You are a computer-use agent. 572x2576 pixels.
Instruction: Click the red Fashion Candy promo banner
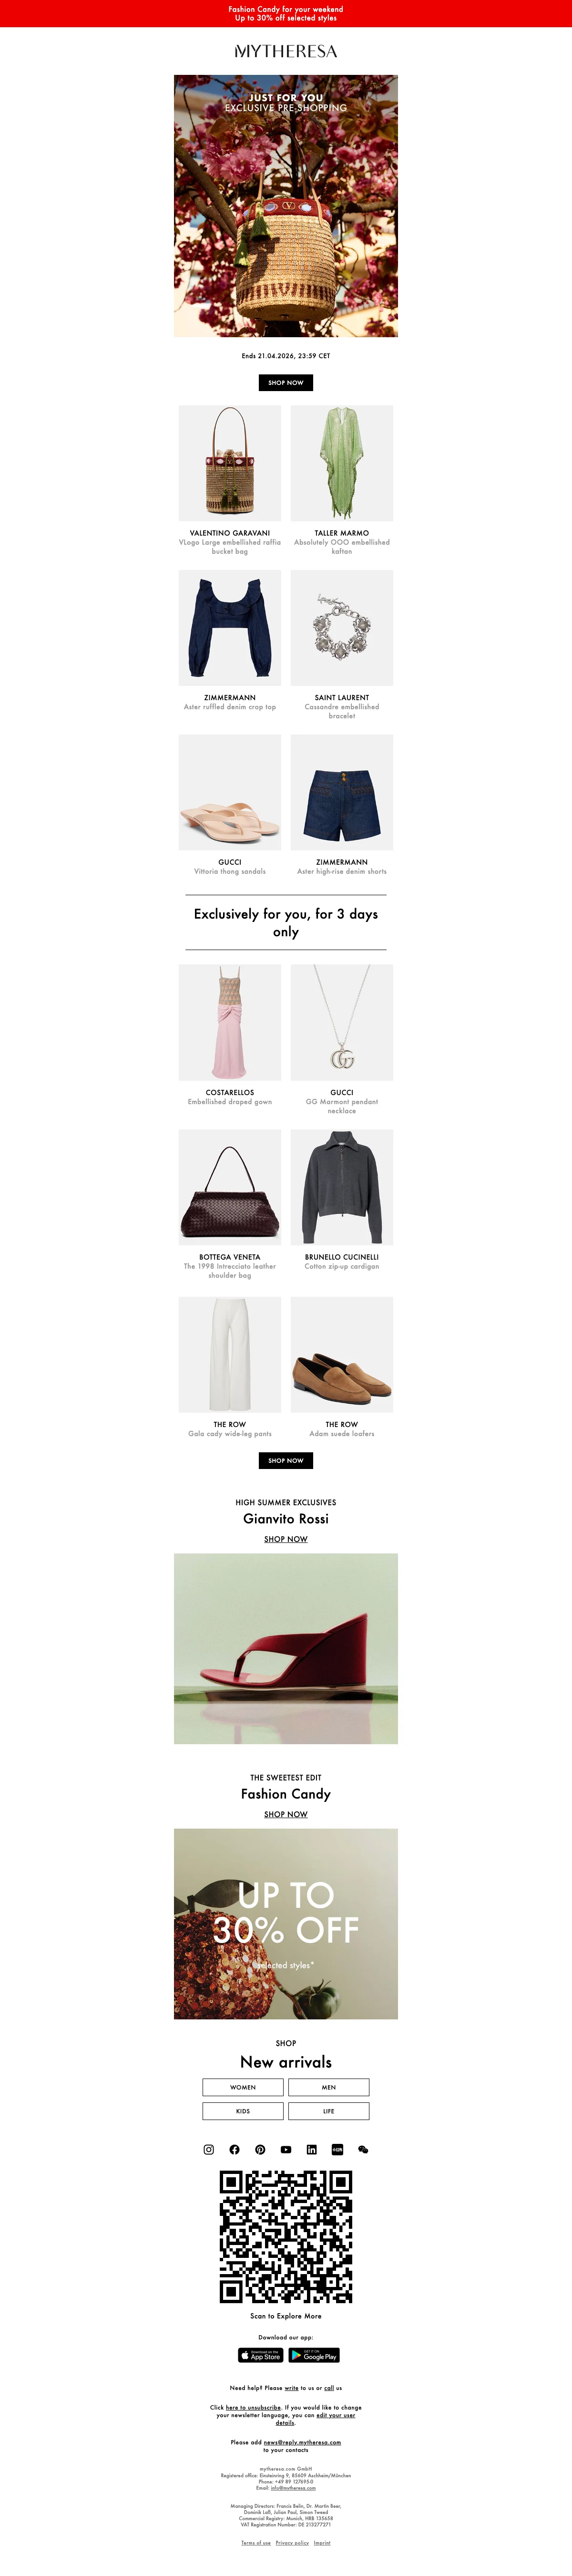(286, 13)
